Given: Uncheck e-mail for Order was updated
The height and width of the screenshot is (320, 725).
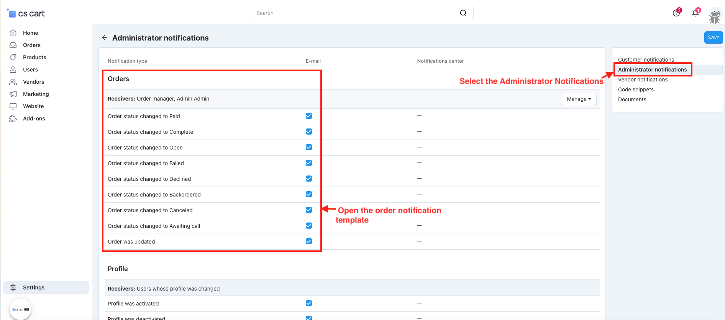Looking at the screenshot, I should (309, 241).
